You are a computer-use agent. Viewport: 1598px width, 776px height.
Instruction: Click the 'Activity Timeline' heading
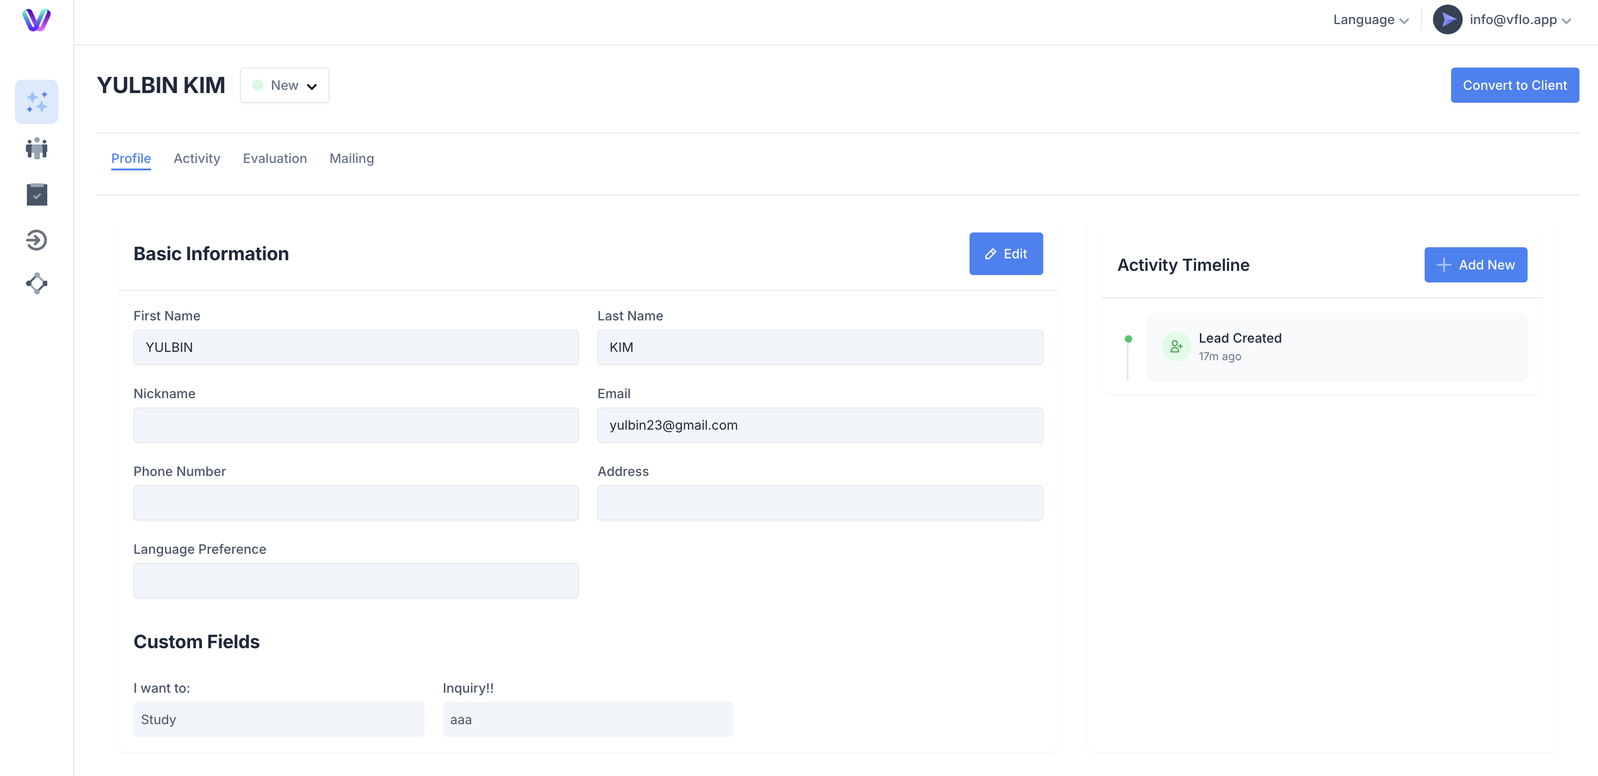click(x=1183, y=265)
